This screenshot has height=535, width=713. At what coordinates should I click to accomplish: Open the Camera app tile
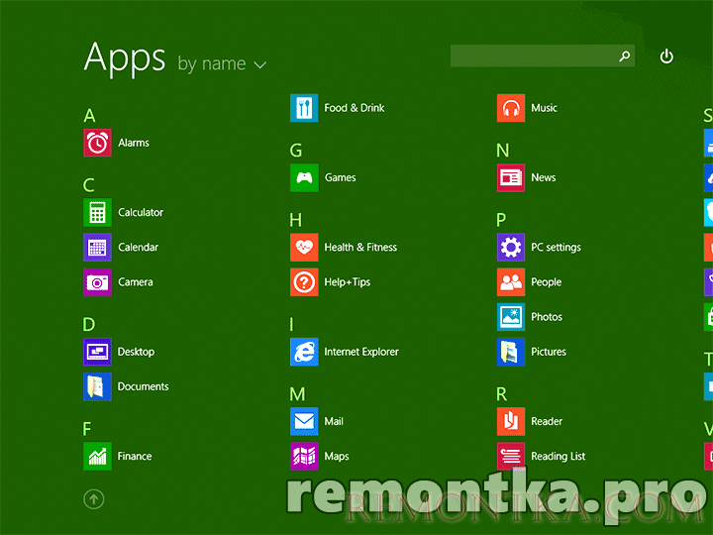point(97,282)
